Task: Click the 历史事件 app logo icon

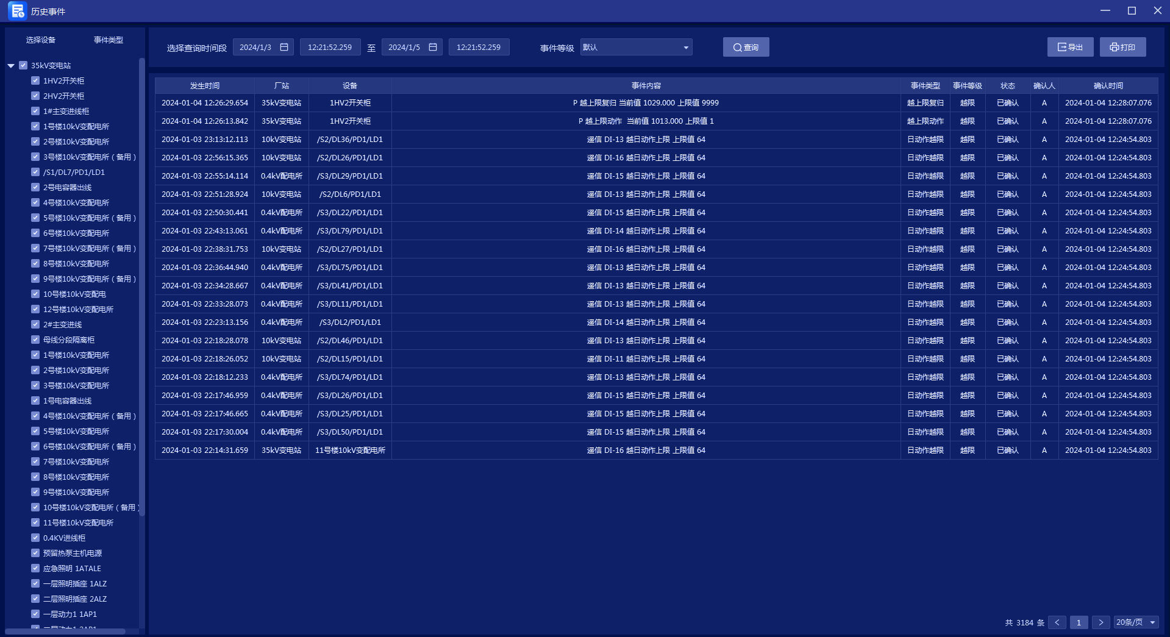Action: 16,11
